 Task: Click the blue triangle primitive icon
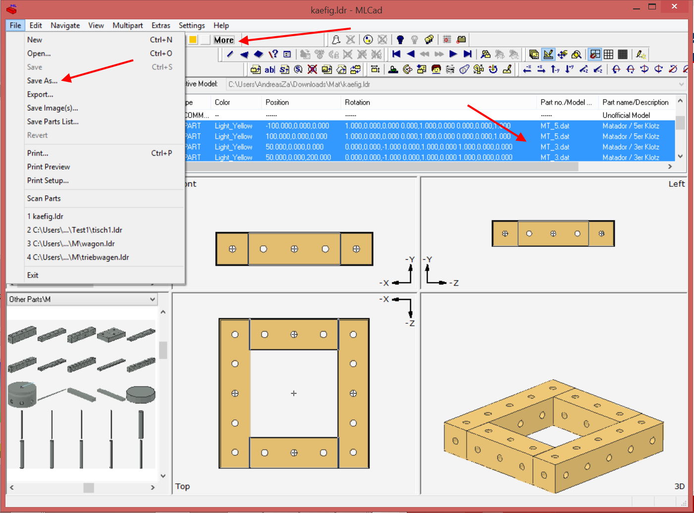[244, 55]
